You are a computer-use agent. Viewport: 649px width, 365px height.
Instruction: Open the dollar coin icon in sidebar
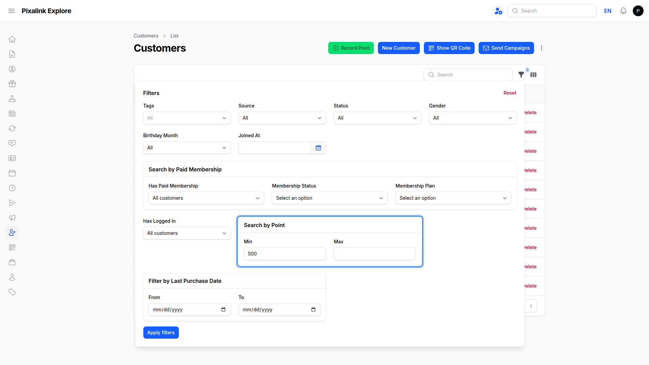click(x=12, y=69)
